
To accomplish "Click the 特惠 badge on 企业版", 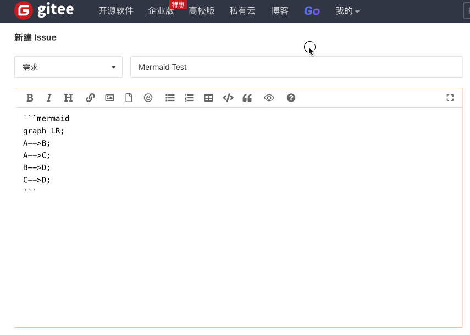I will coord(178,4).
